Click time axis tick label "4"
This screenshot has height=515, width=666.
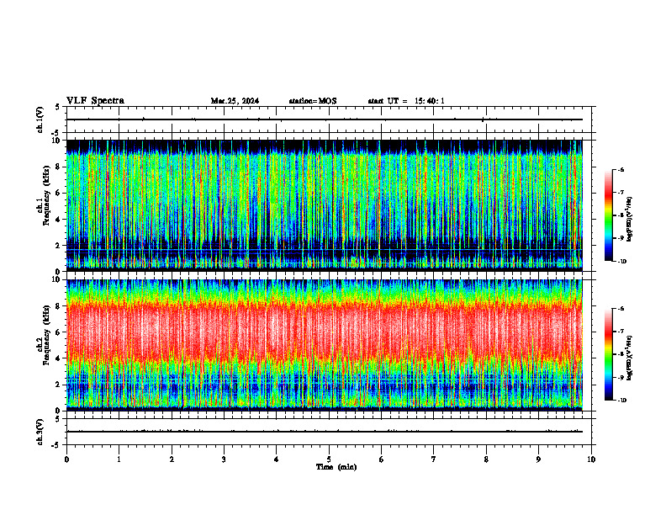pos(277,459)
